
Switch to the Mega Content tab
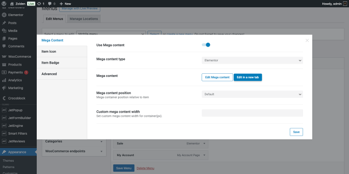(62, 40)
